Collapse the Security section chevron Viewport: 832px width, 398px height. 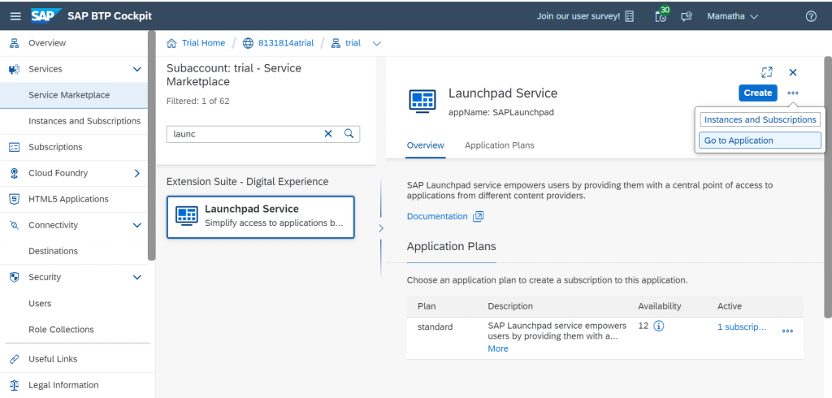click(136, 277)
